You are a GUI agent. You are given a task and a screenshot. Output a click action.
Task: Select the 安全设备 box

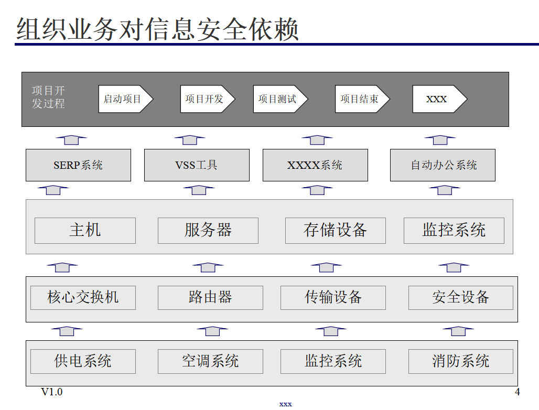coord(461,298)
